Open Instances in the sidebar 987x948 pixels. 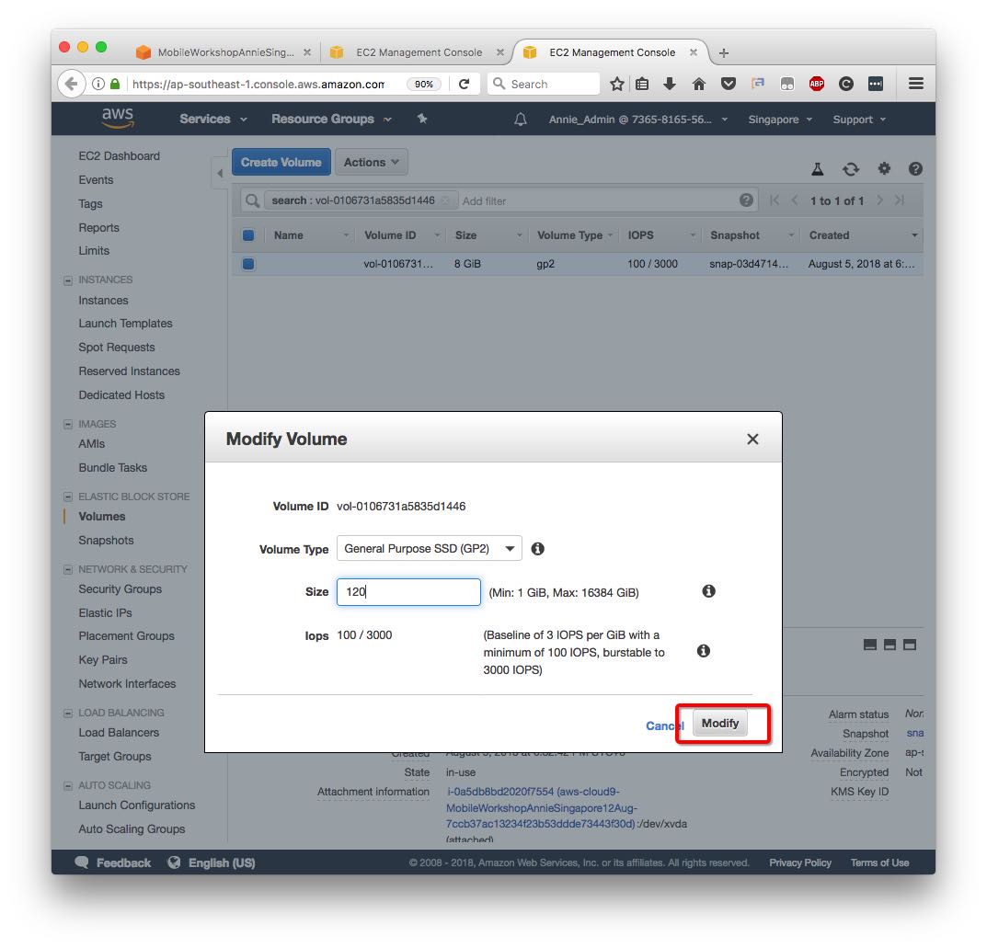point(103,301)
